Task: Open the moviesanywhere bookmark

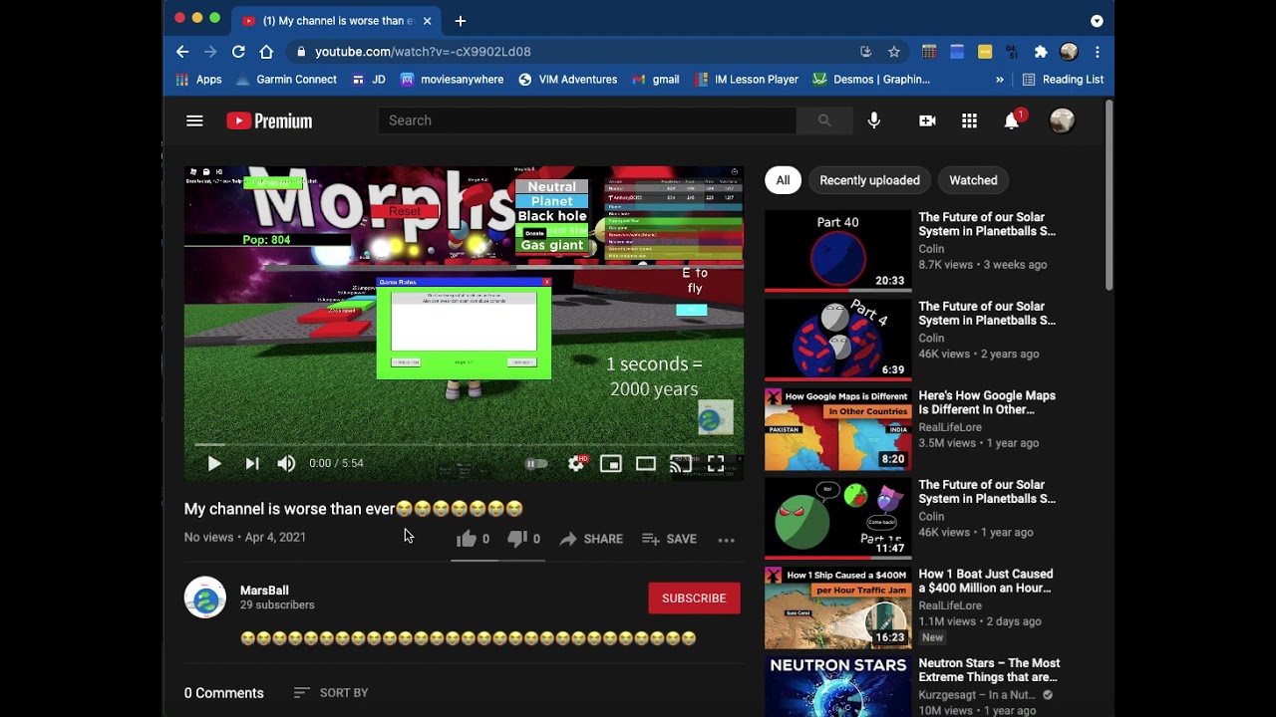Action: pyautogui.click(x=452, y=80)
